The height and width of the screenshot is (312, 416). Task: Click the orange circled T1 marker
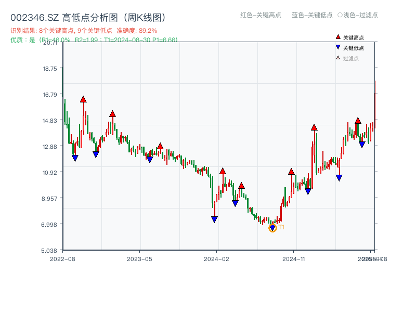[x=272, y=228]
